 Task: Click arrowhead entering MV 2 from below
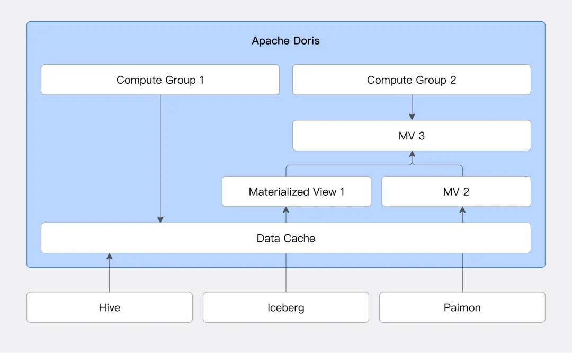[x=462, y=210]
